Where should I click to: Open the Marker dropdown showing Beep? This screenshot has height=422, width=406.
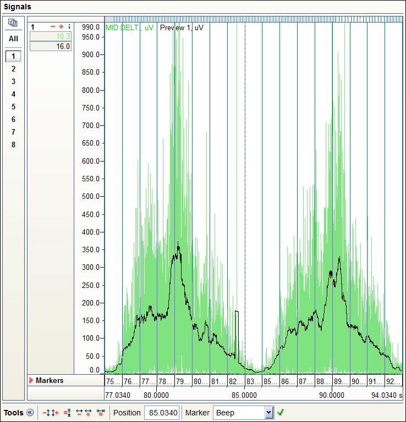(x=244, y=412)
